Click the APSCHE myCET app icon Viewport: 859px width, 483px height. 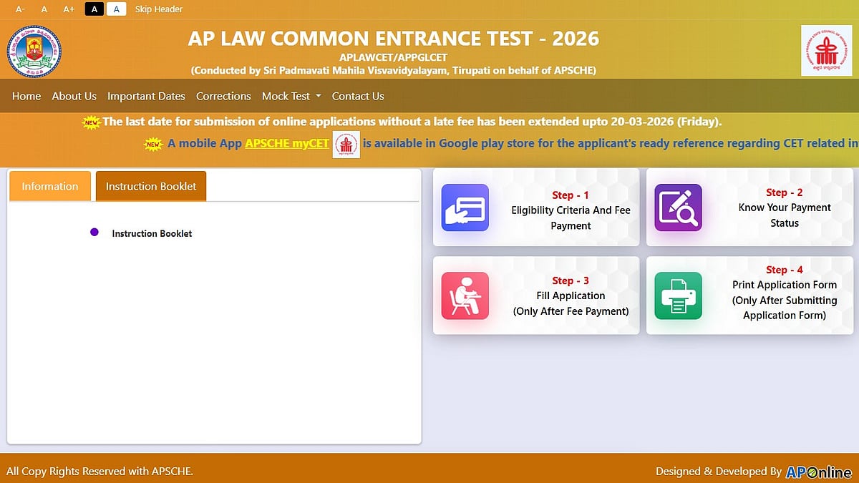(x=346, y=145)
